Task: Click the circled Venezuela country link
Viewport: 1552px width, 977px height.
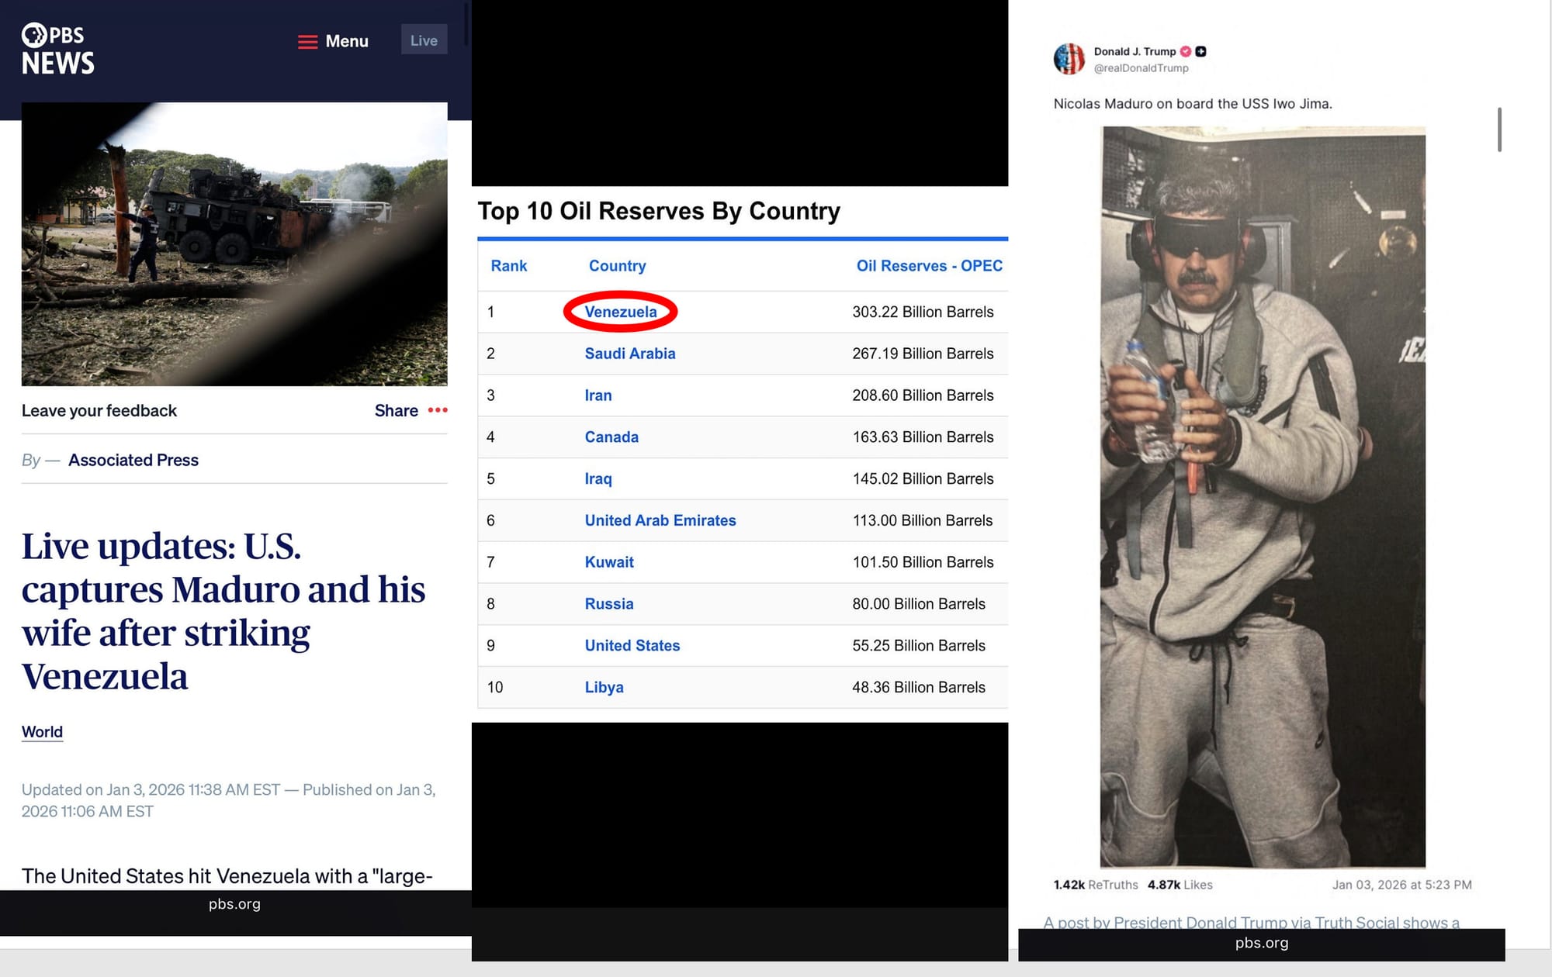Action: pos(621,312)
